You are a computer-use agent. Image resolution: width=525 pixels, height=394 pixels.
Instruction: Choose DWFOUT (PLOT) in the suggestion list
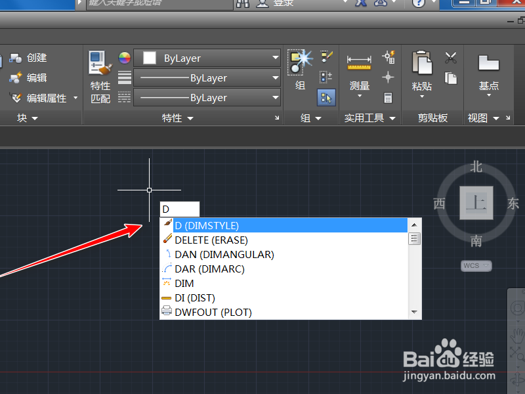(284, 312)
